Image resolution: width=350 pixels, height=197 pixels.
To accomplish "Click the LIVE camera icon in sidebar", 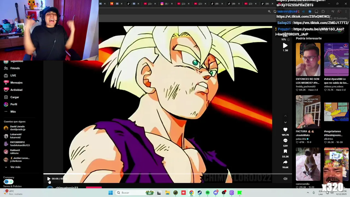I will [6, 76].
